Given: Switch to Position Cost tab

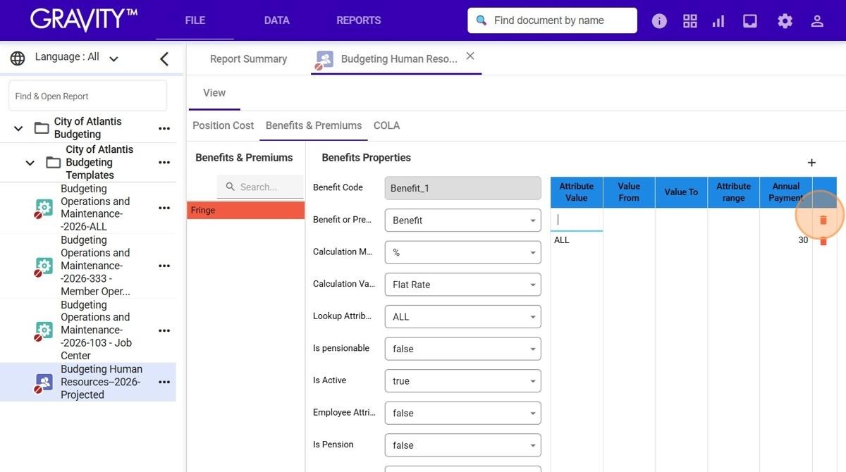Looking at the screenshot, I should click(x=223, y=125).
